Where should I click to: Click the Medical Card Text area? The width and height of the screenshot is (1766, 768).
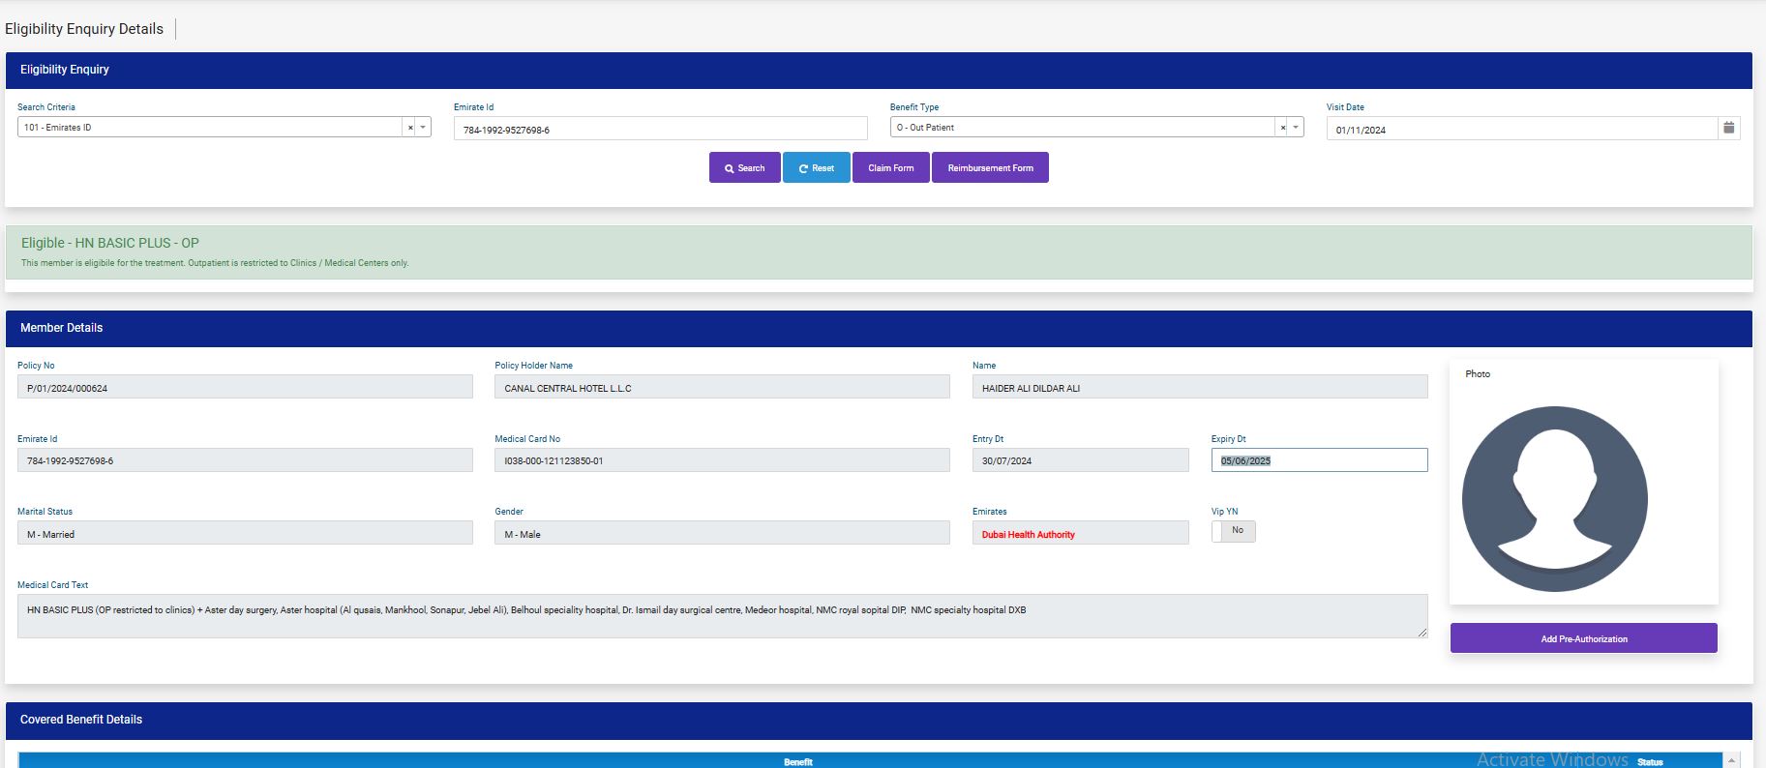click(721, 616)
